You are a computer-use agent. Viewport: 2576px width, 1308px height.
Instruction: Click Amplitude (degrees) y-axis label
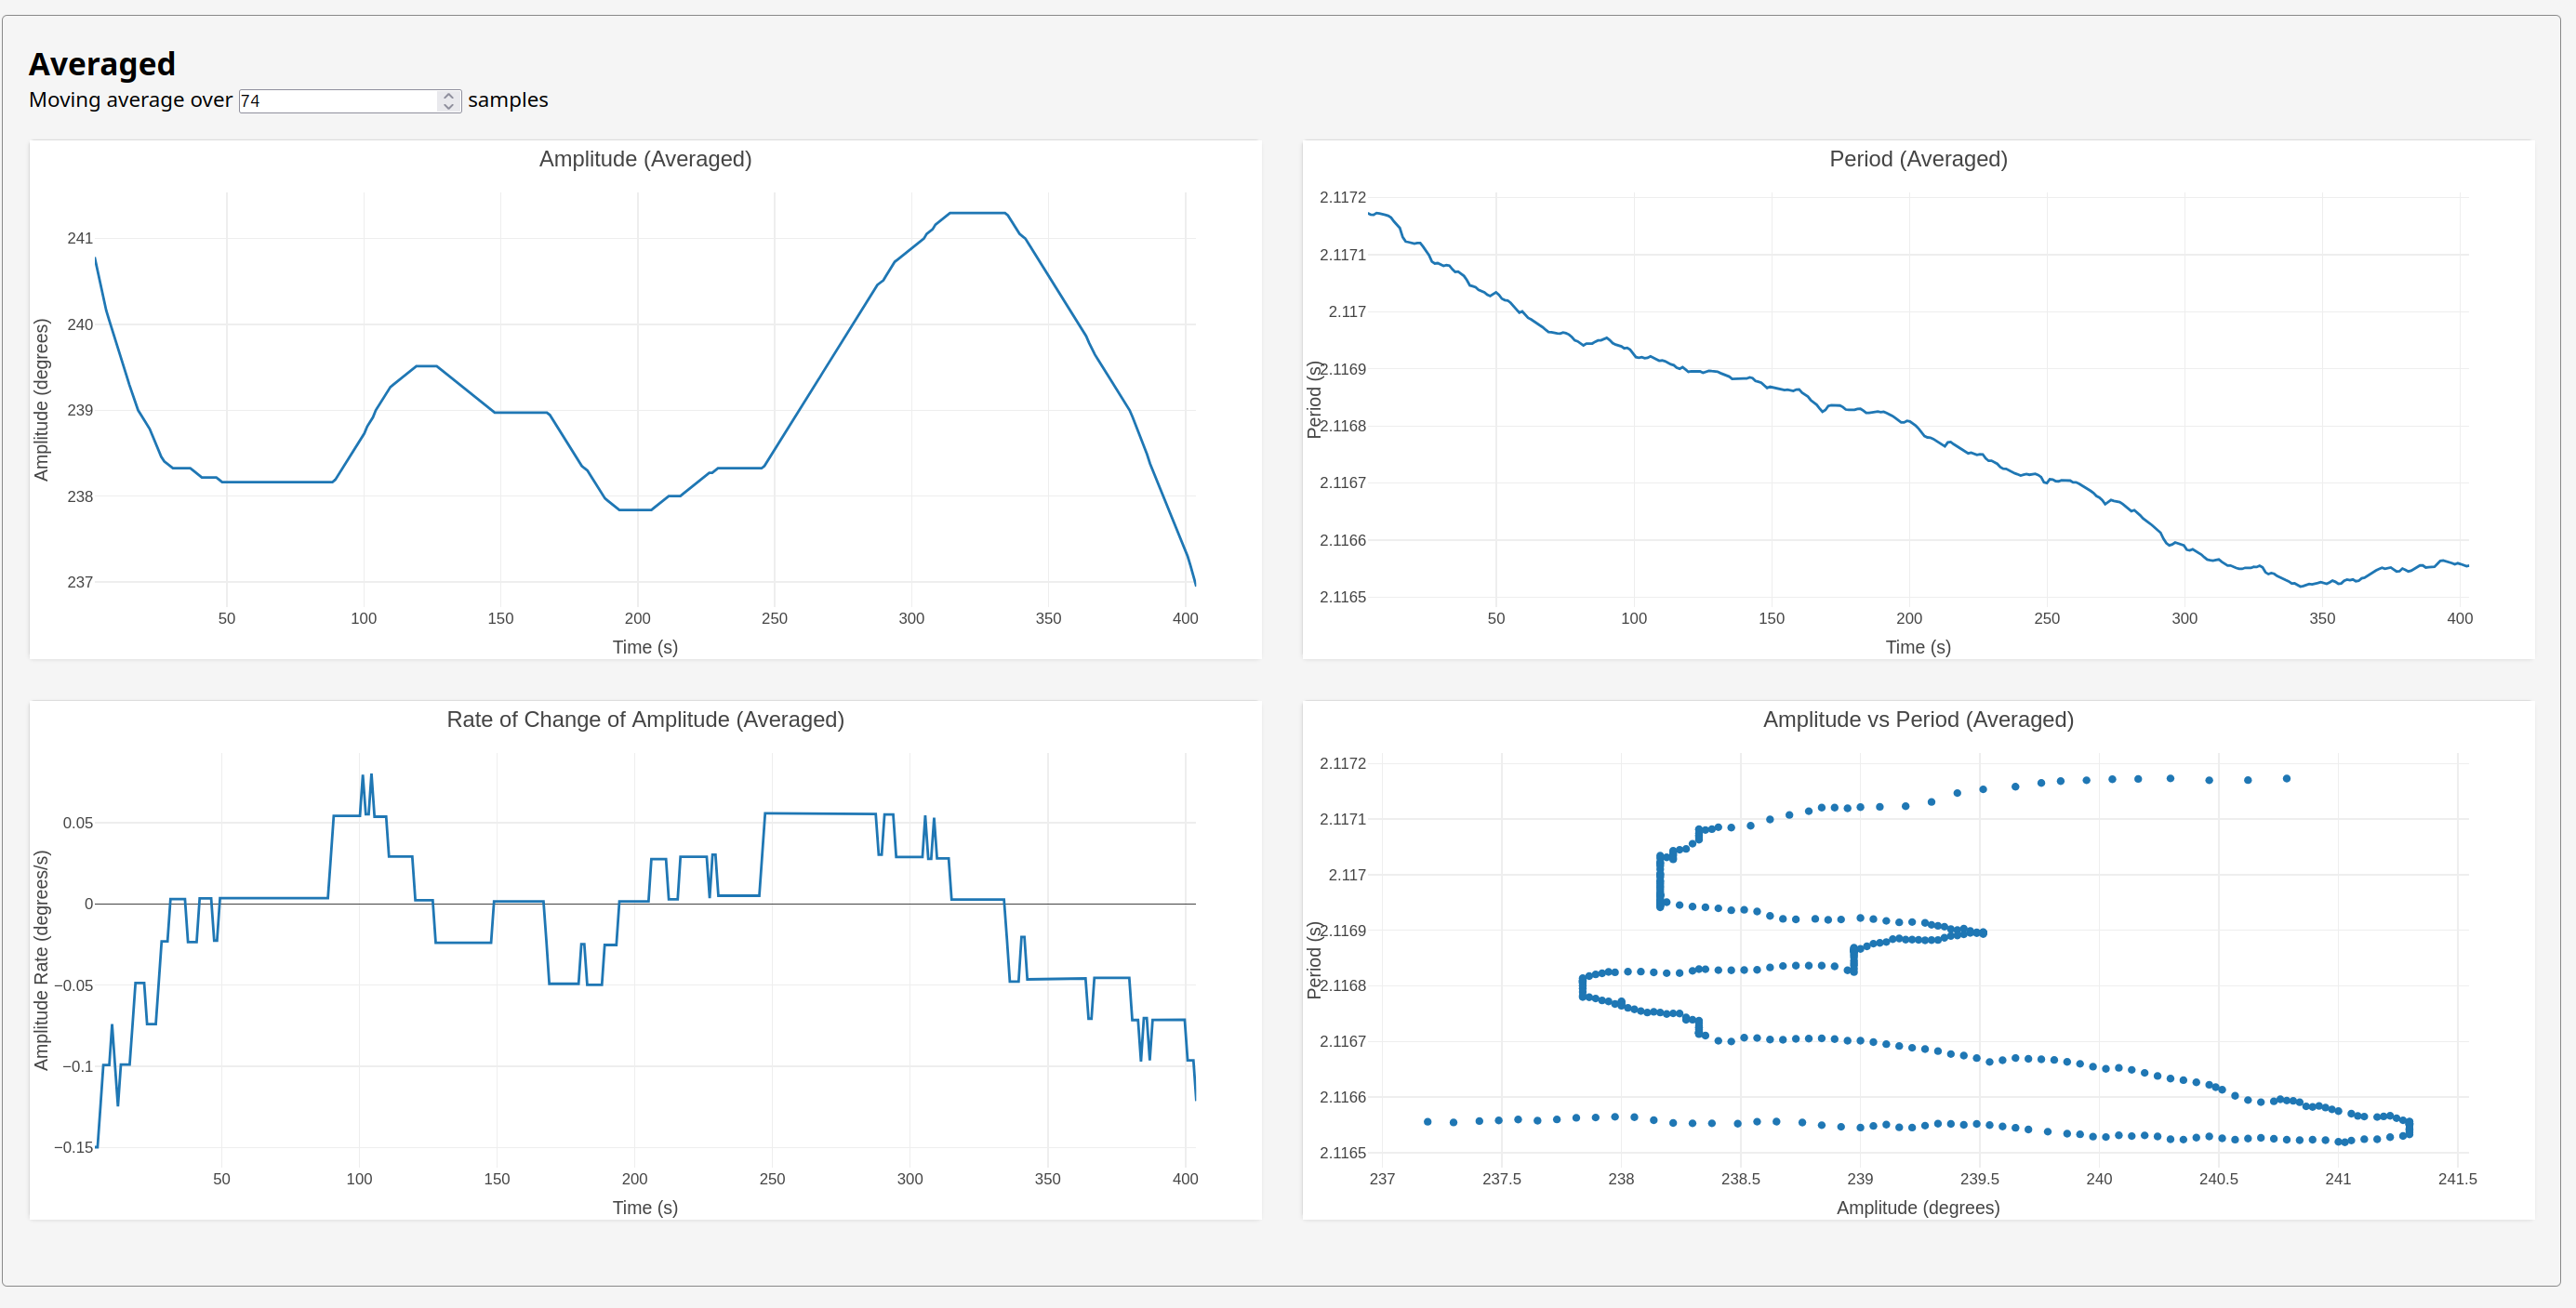41,400
